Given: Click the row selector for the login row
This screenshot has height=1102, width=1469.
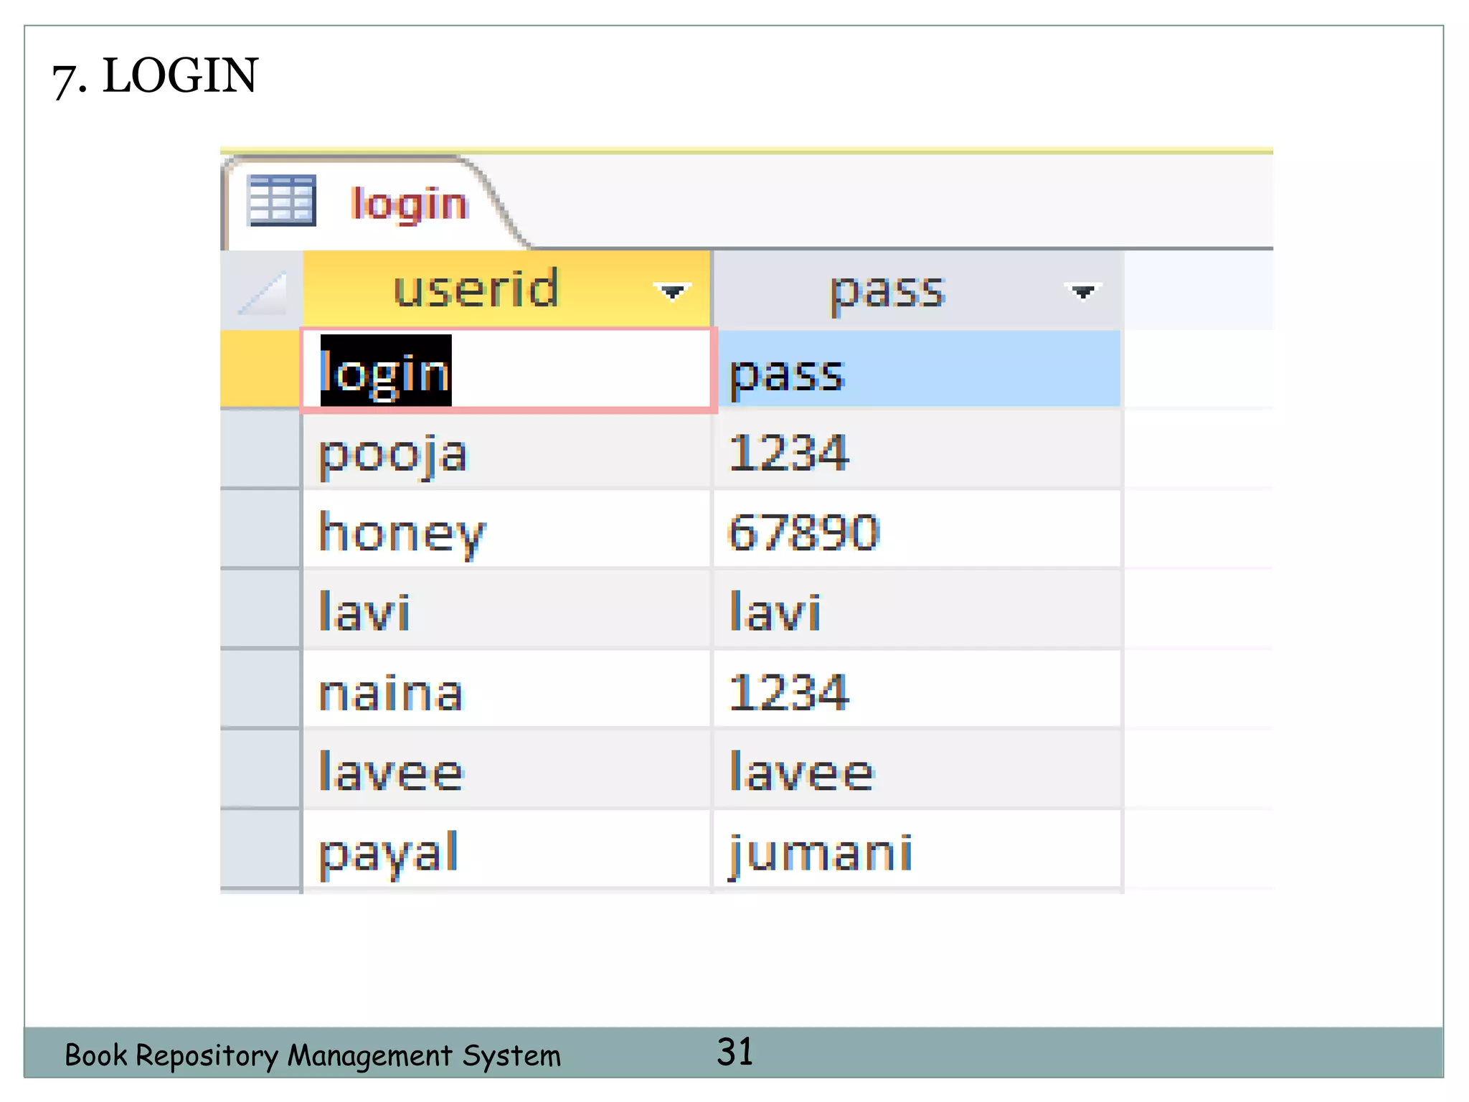Looking at the screenshot, I should coord(260,369).
